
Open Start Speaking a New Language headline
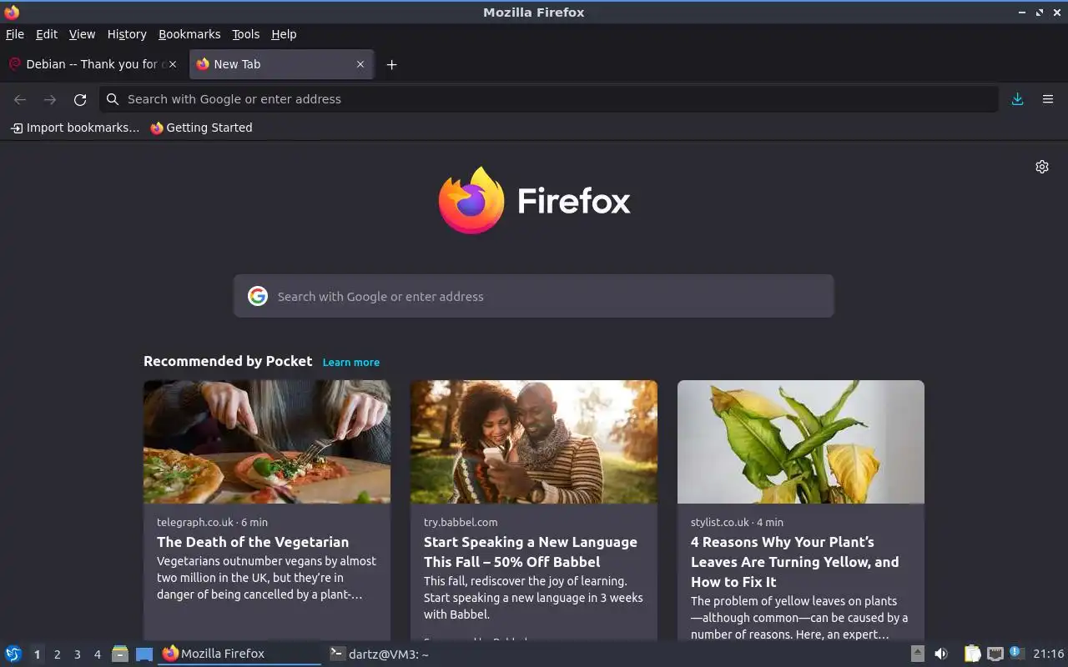pyautogui.click(x=531, y=552)
